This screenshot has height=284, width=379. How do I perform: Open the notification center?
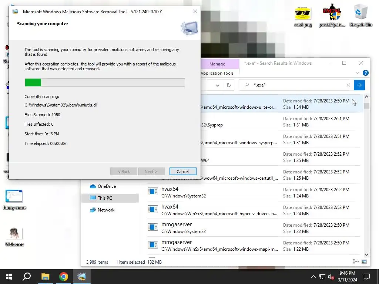pyautogui.click(x=367, y=277)
